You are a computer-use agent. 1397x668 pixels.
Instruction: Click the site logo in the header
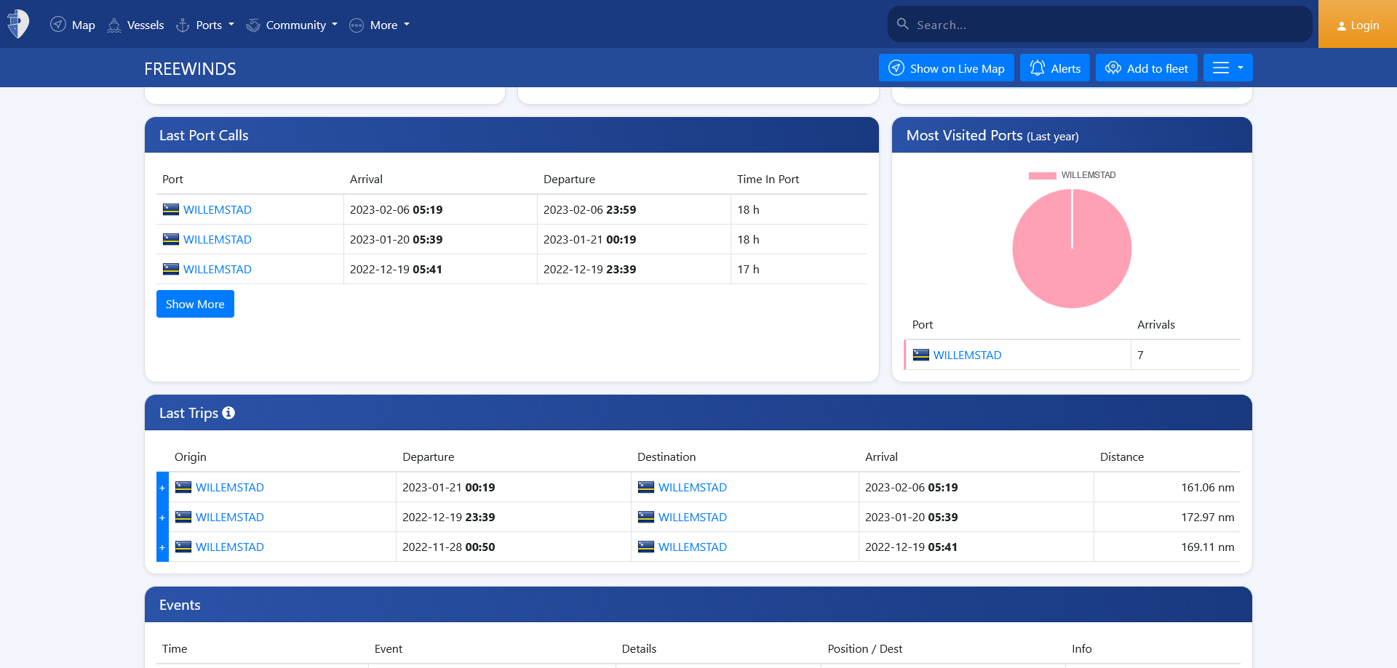18,24
